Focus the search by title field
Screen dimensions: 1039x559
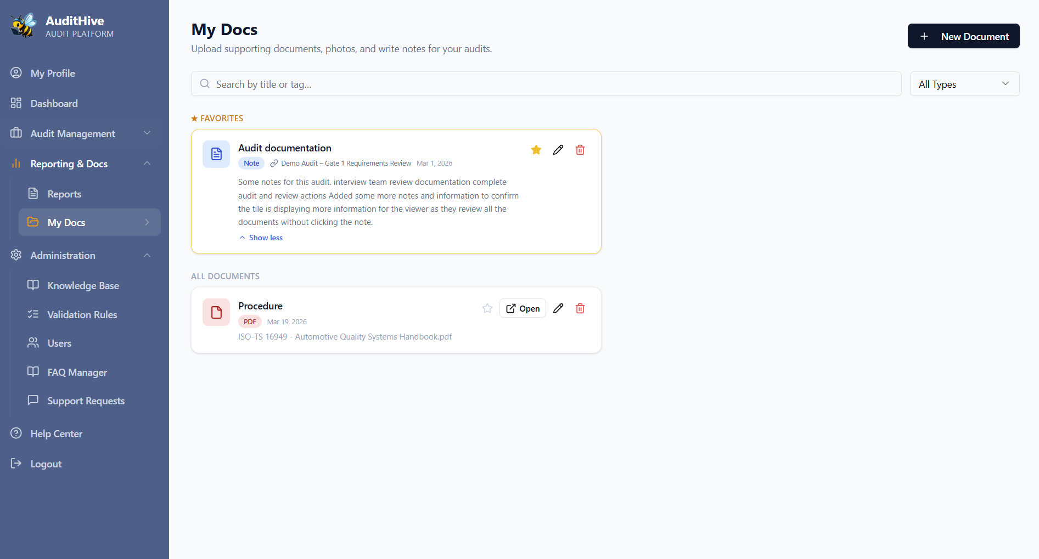tap(546, 84)
